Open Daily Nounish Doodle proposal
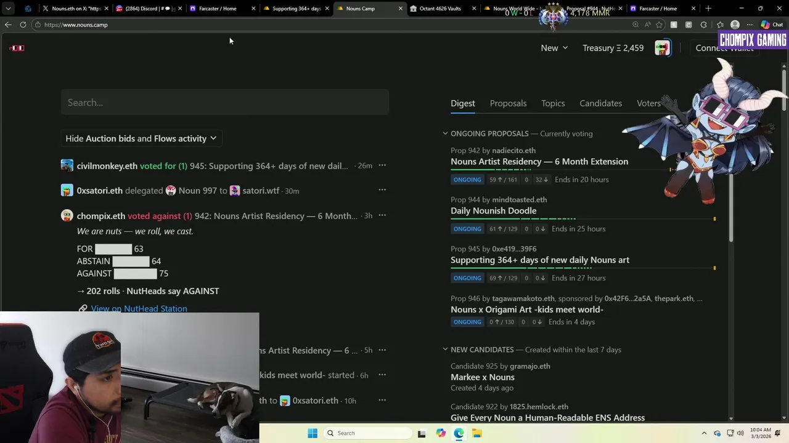 (x=493, y=211)
